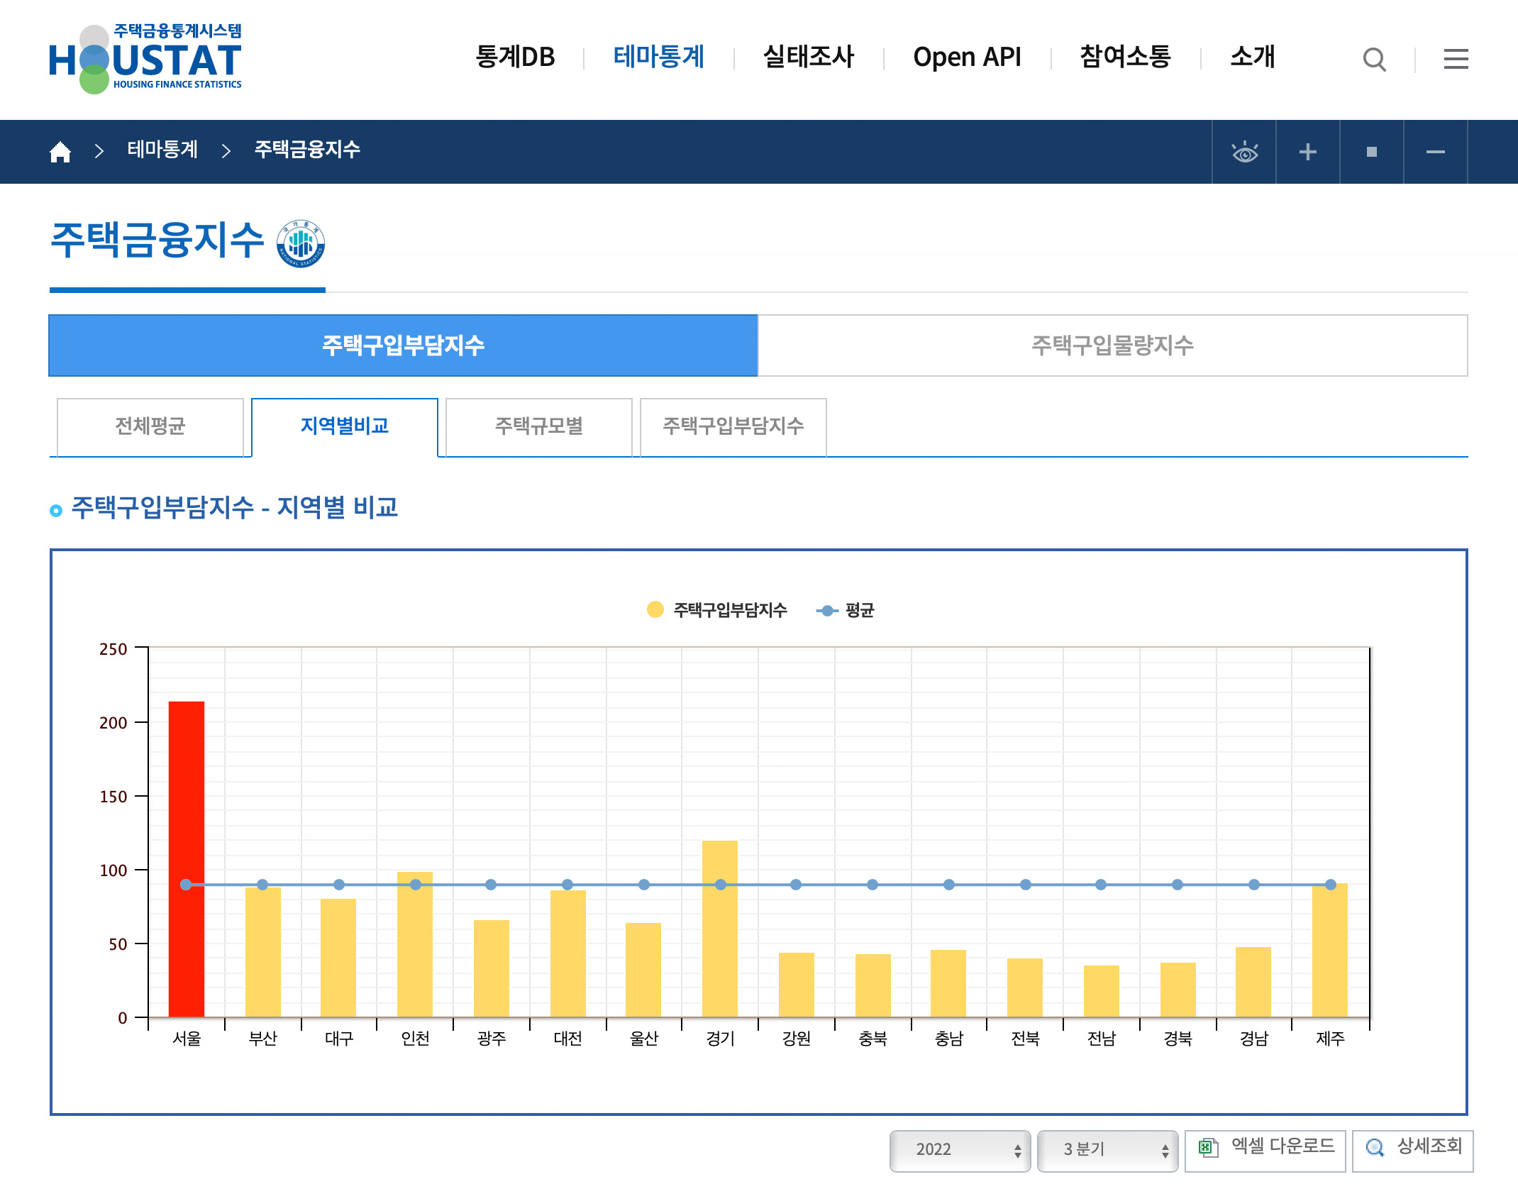Screen dimensions: 1518x1184
Task: Open the 3분기 quarter dropdown
Action: pyautogui.click(x=1107, y=1150)
